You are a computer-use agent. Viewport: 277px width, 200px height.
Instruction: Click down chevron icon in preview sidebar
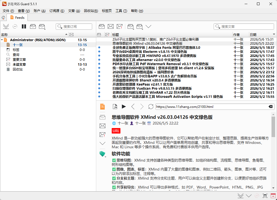(102, 143)
